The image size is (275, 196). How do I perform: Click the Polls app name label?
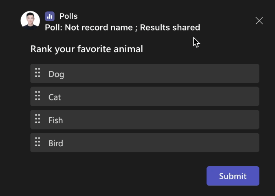(x=68, y=16)
